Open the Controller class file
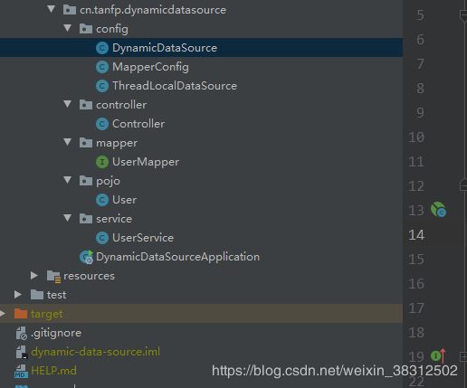Viewport: 467px width, 388px height. pos(138,124)
